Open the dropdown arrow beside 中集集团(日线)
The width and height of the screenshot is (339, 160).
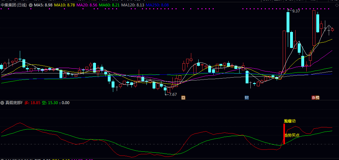(x=31, y=5)
